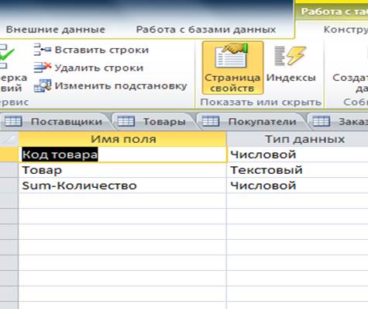Click the Поставщики tab table icon

pos(13,121)
